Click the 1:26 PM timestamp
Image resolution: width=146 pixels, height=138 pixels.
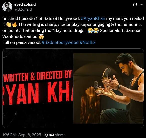point(9,135)
